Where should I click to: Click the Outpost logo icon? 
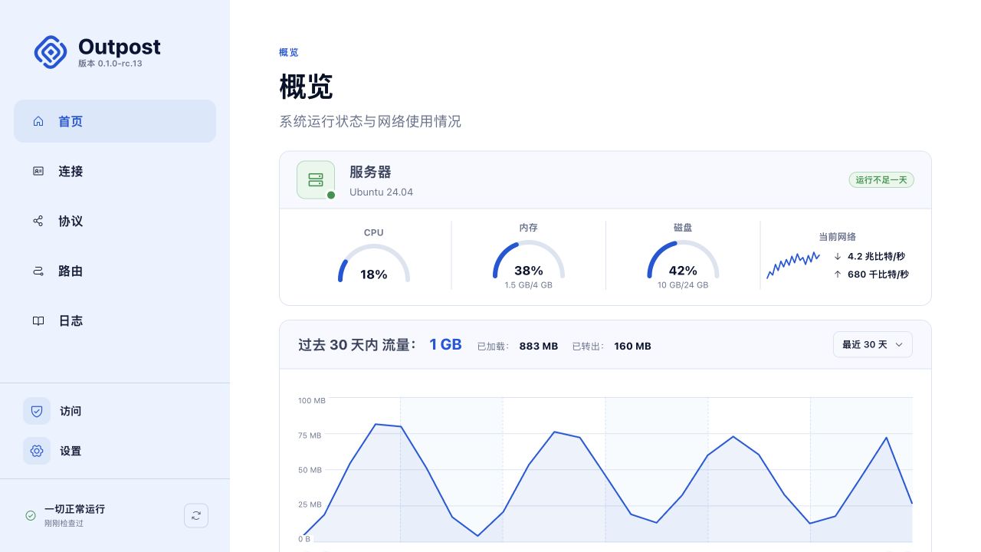[51, 52]
